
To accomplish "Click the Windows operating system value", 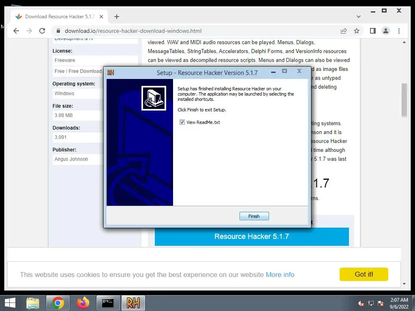I will click(64, 94).
